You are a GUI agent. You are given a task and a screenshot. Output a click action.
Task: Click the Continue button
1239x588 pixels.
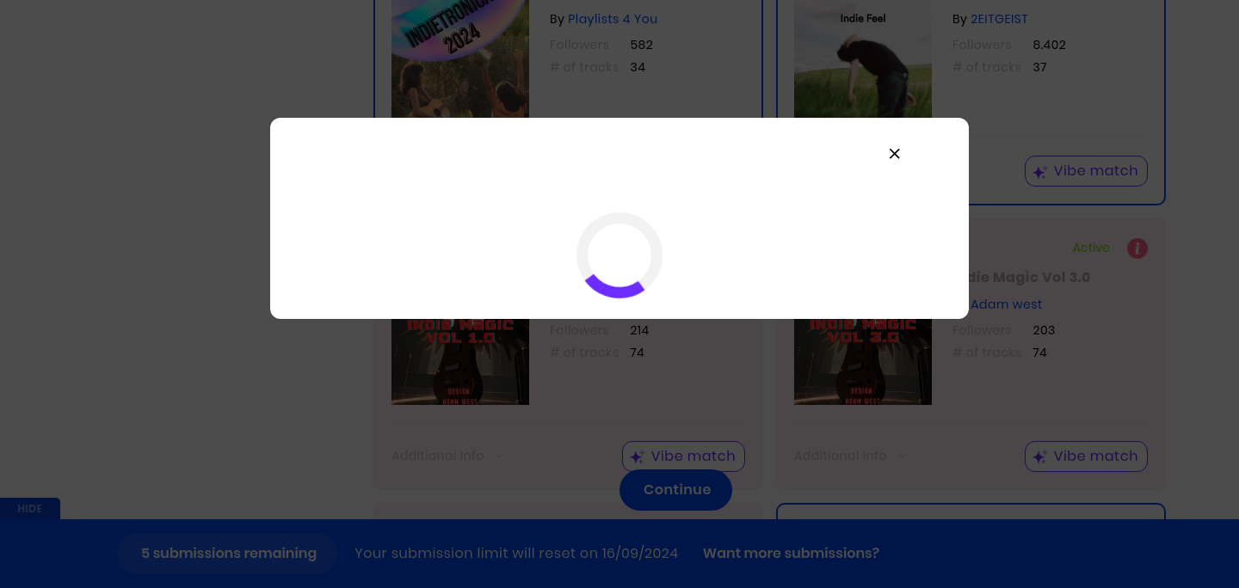(x=675, y=490)
